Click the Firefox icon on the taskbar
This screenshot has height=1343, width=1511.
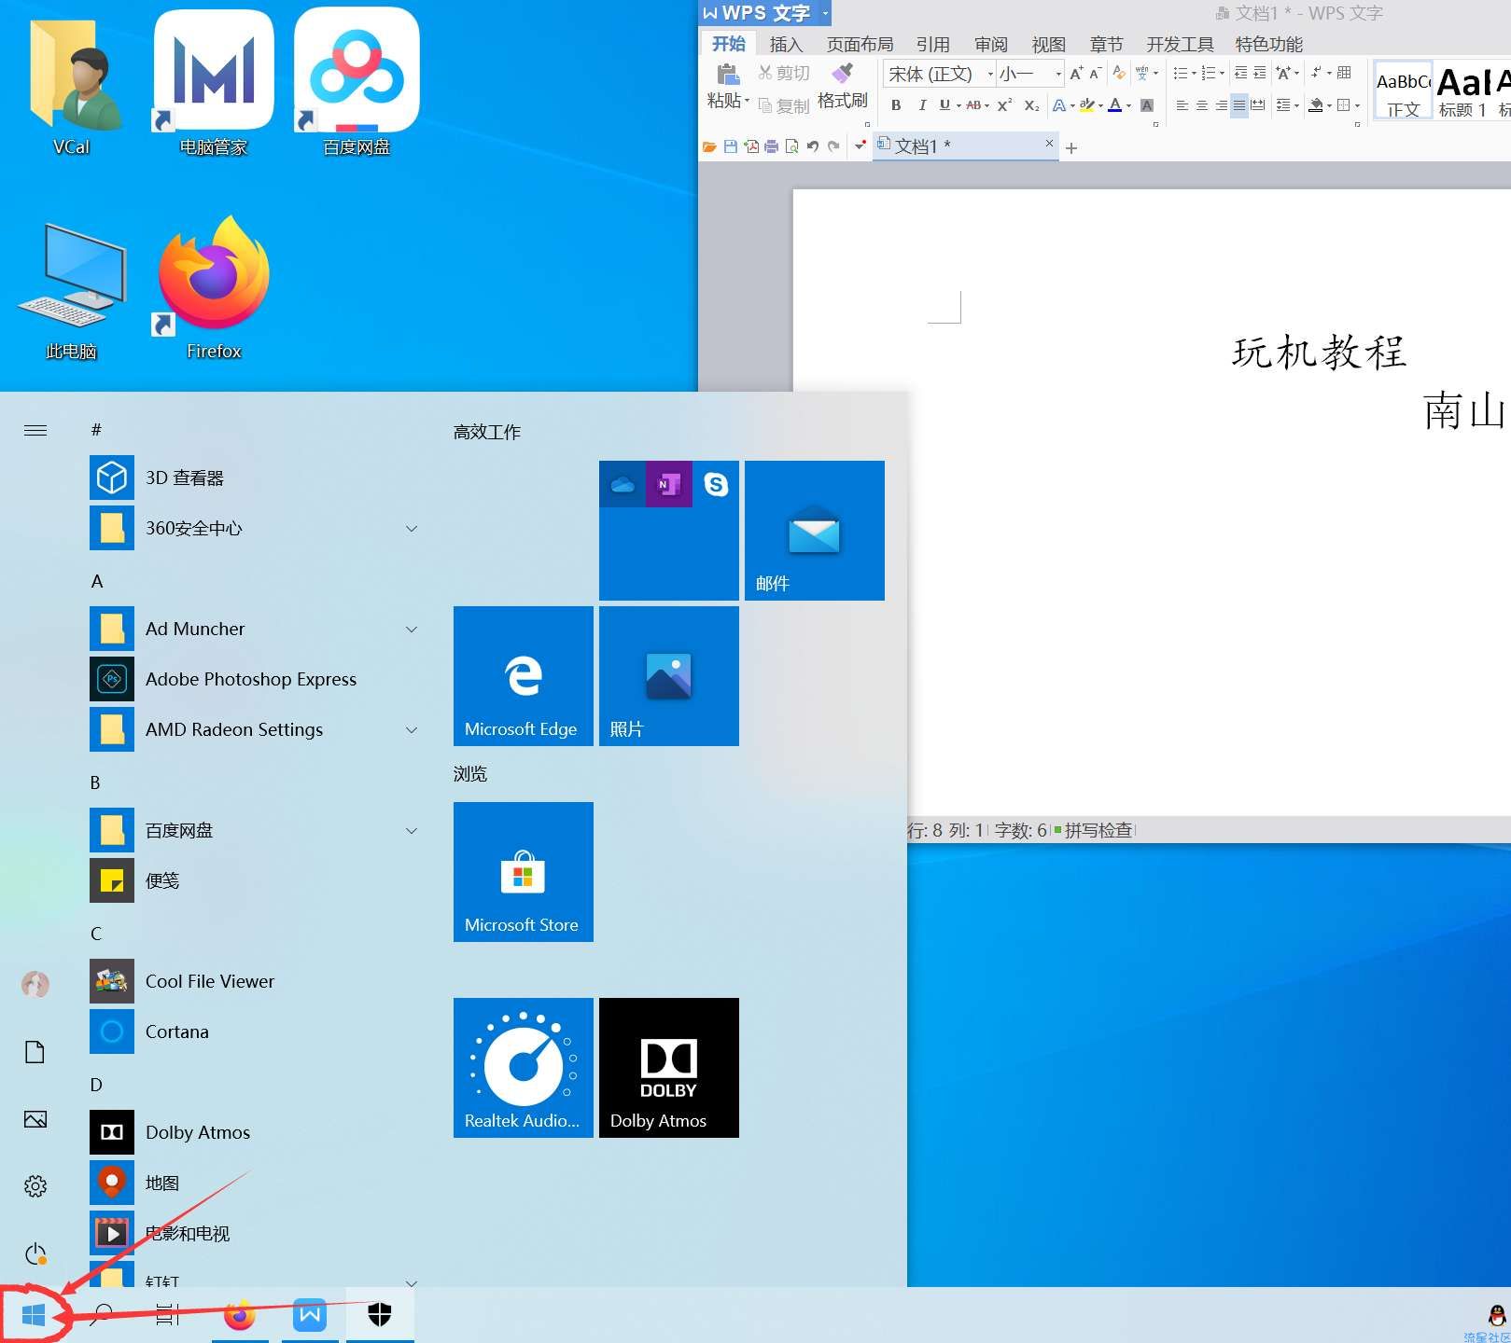240,1315
